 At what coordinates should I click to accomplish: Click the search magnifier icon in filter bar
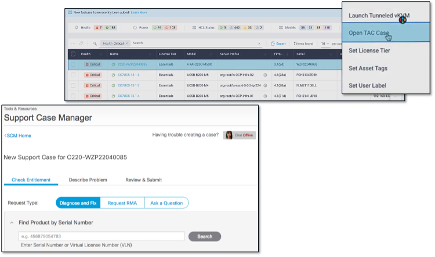(95, 44)
